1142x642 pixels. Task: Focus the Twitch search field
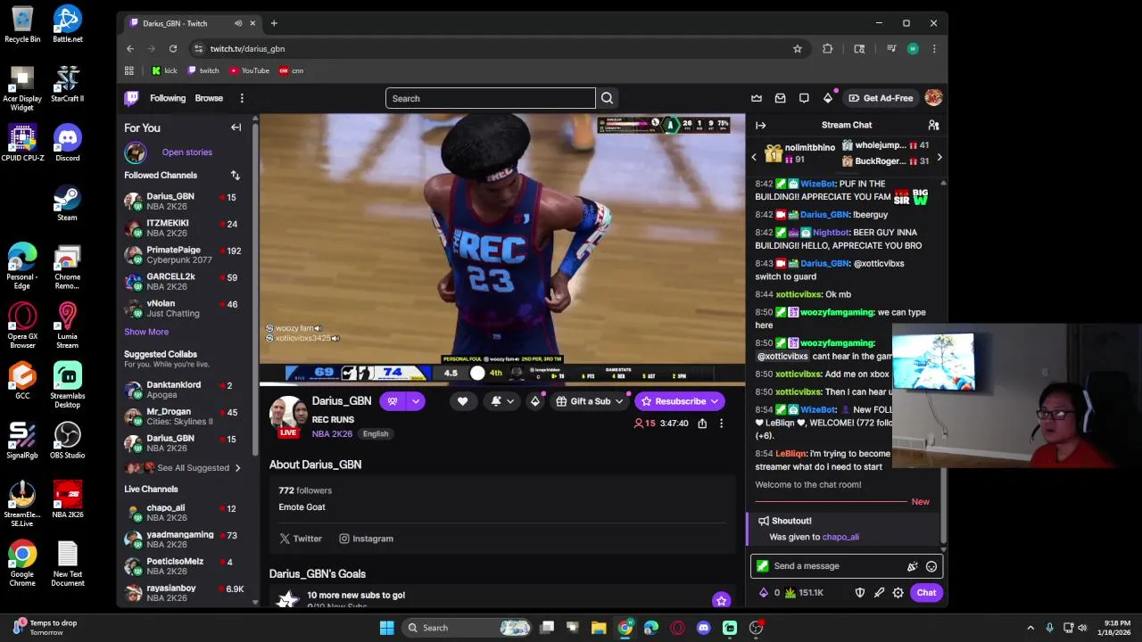[490, 98]
